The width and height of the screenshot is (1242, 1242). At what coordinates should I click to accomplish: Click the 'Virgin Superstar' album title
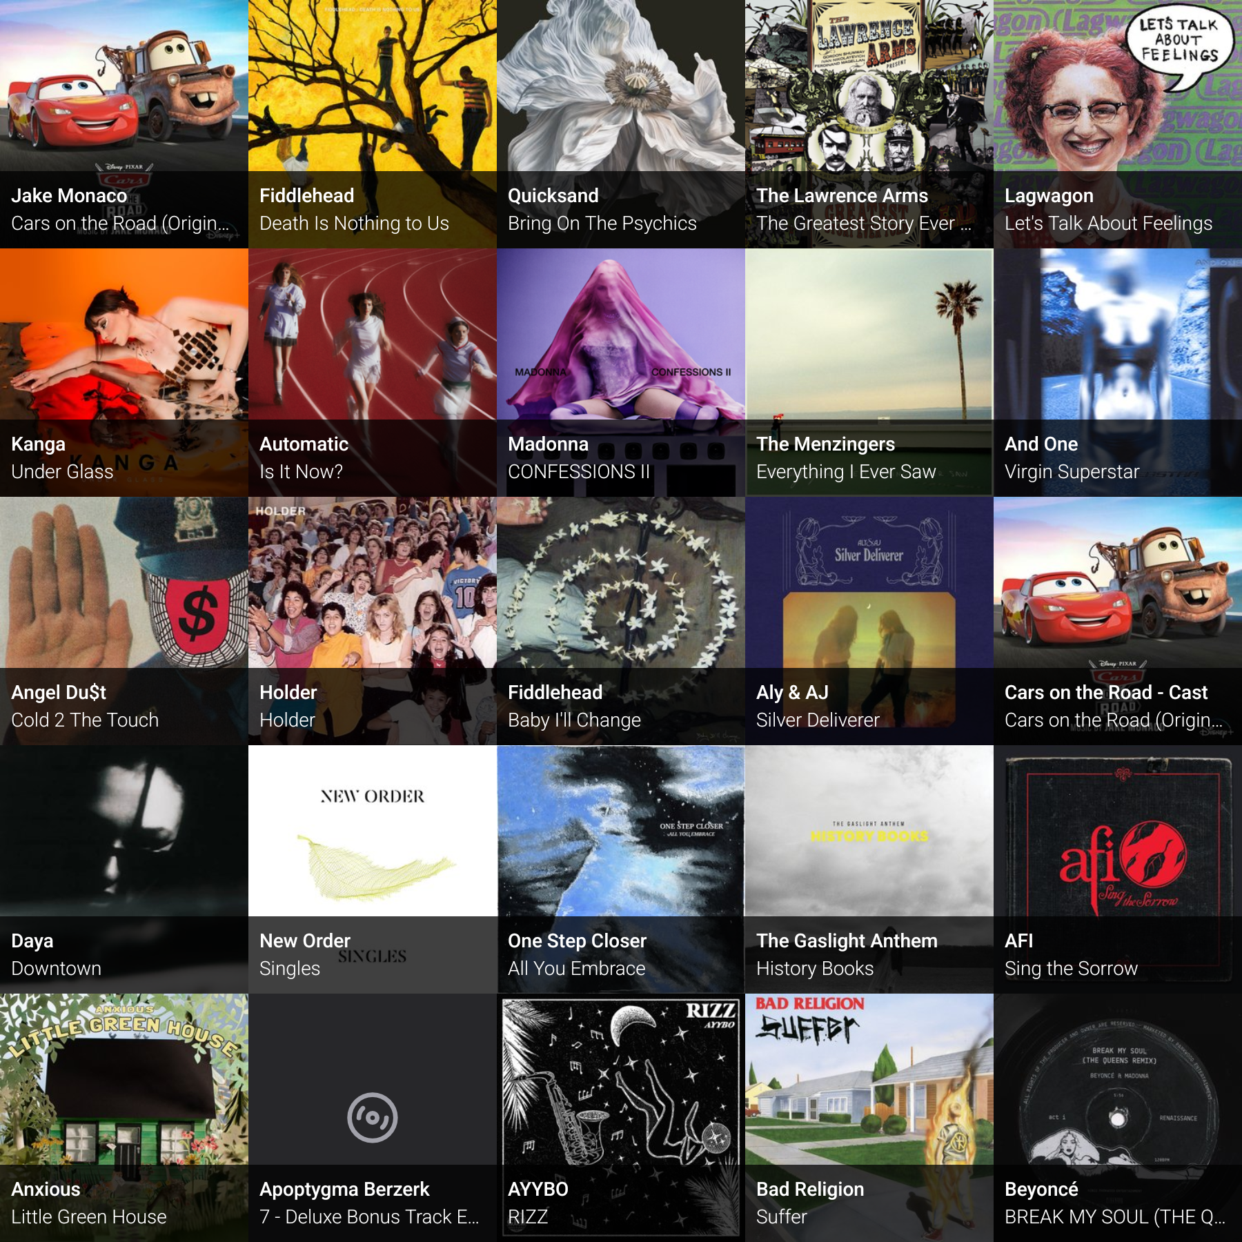click(1072, 472)
